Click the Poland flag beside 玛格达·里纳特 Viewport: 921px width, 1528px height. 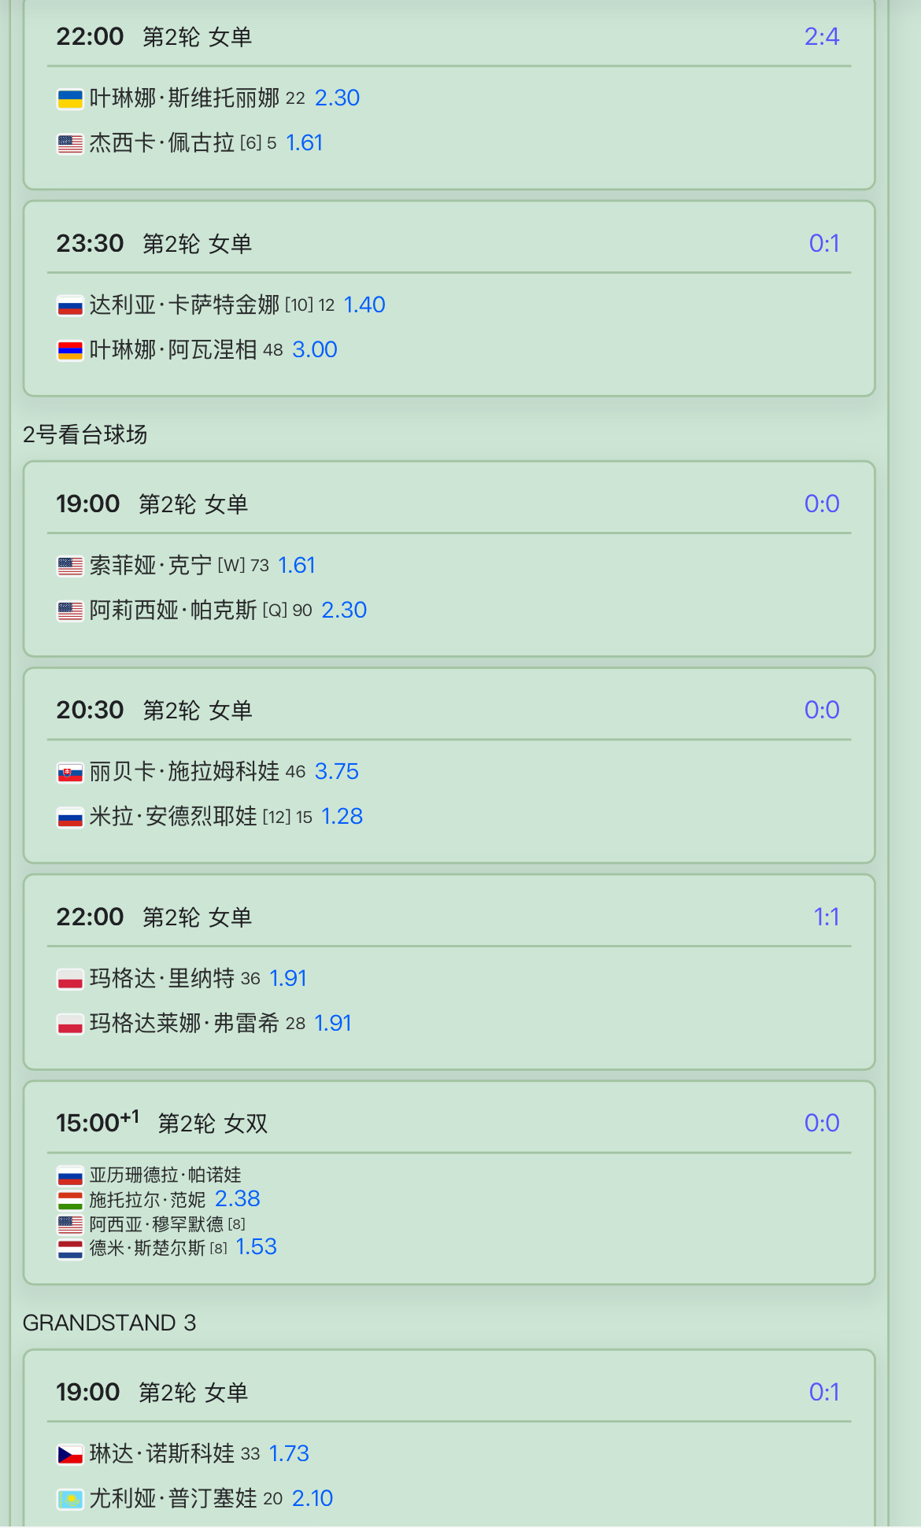(x=70, y=980)
